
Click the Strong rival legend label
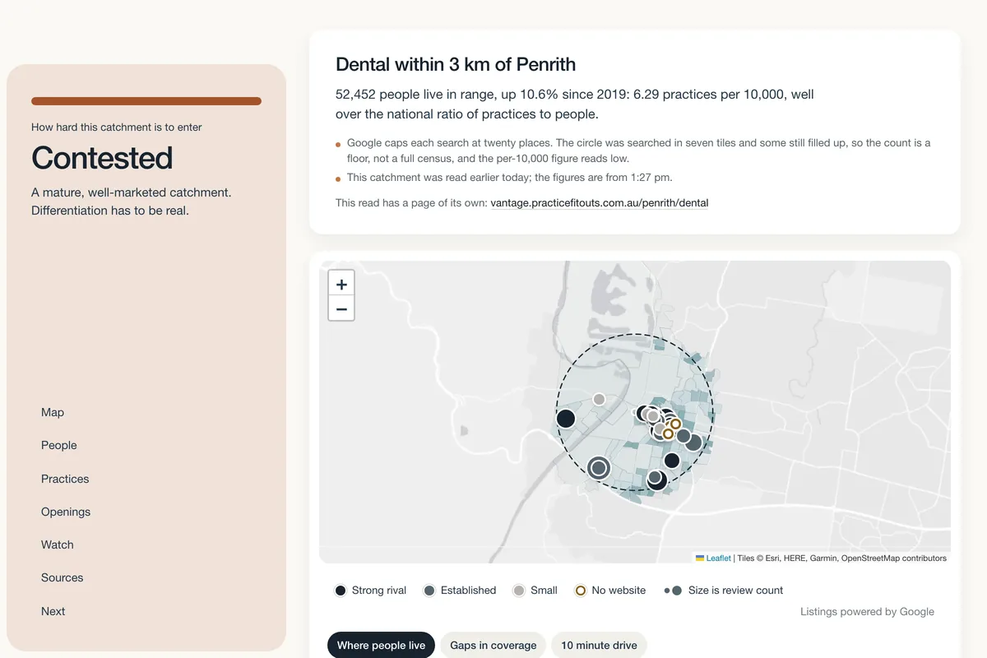click(379, 591)
